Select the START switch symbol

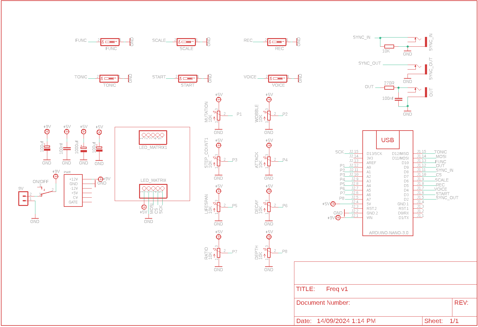point(188,78)
